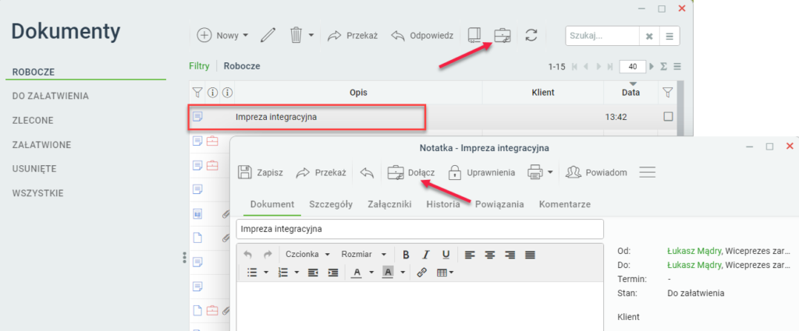799x331 pixels.
Task: Open the Czcionka font dropdown
Action: [x=307, y=254]
